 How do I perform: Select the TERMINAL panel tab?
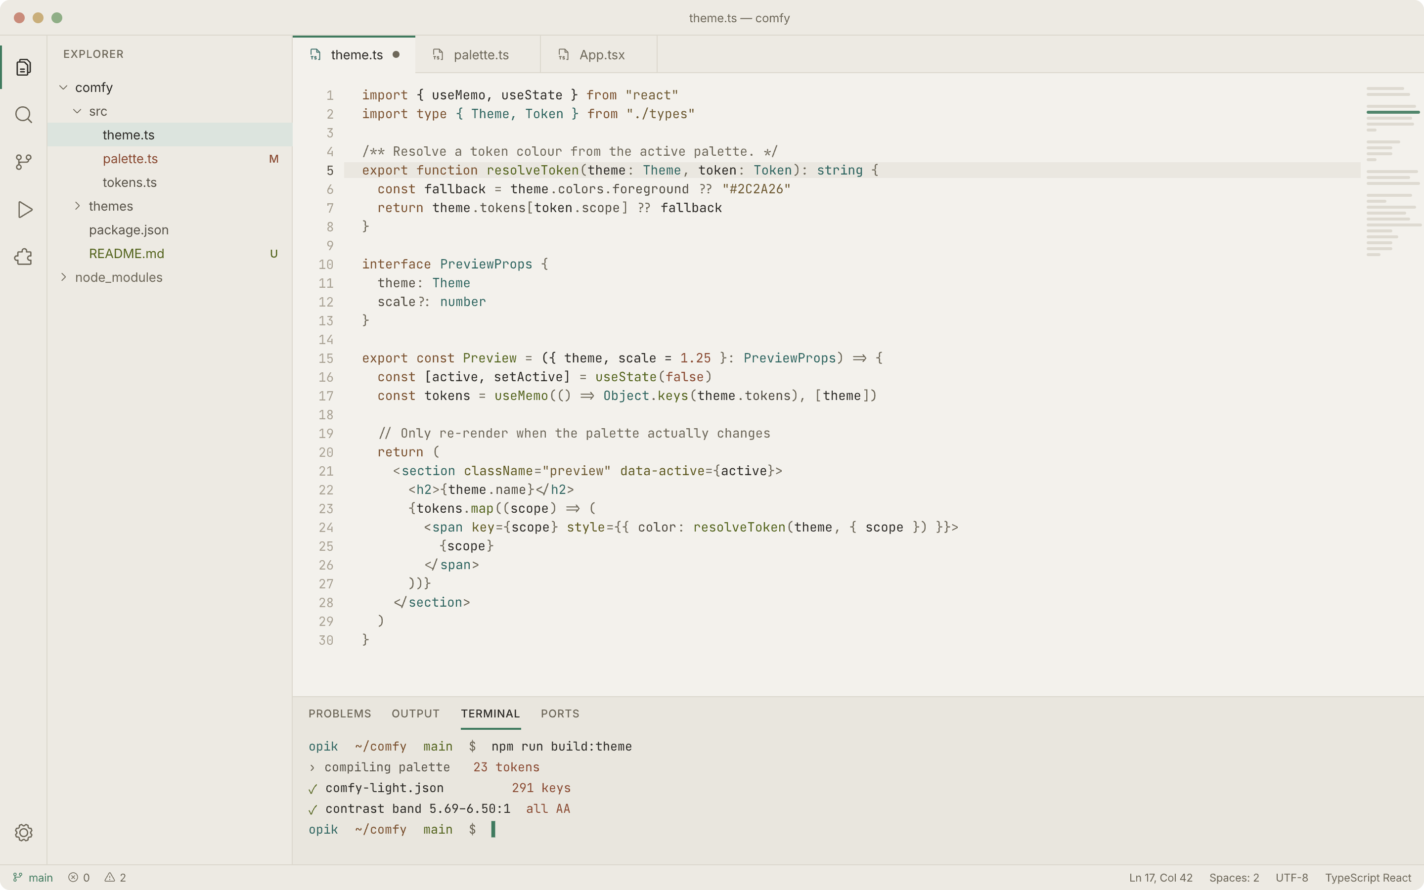tap(490, 713)
